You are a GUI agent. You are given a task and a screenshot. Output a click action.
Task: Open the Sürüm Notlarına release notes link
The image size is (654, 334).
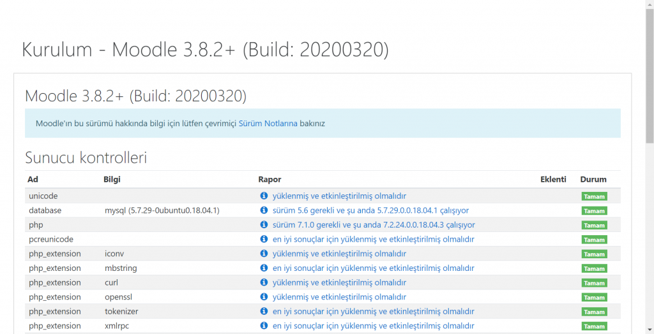coord(268,123)
